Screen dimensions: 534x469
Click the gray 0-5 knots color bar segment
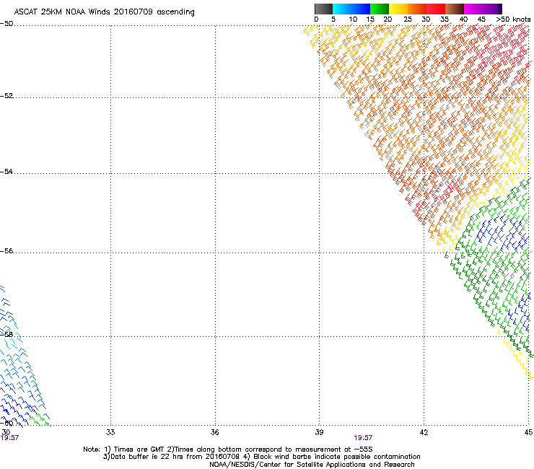[323, 9]
